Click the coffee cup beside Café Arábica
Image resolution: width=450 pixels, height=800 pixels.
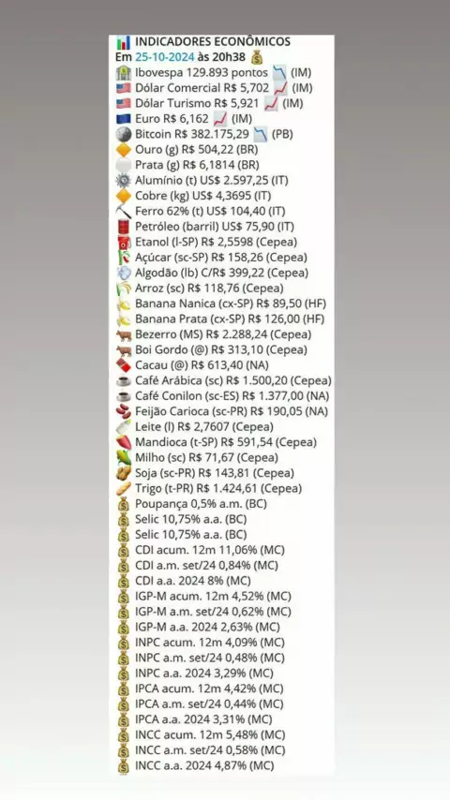pyautogui.click(x=123, y=380)
